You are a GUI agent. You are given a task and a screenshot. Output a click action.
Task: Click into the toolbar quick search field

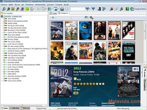78,9
